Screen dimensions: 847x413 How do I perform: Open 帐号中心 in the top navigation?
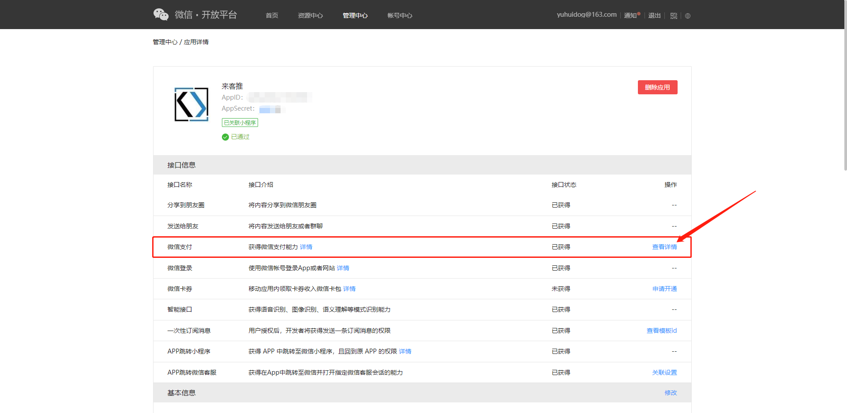[x=400, y=15]
